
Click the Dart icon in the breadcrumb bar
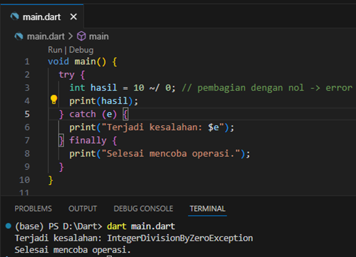pos(19,37)
